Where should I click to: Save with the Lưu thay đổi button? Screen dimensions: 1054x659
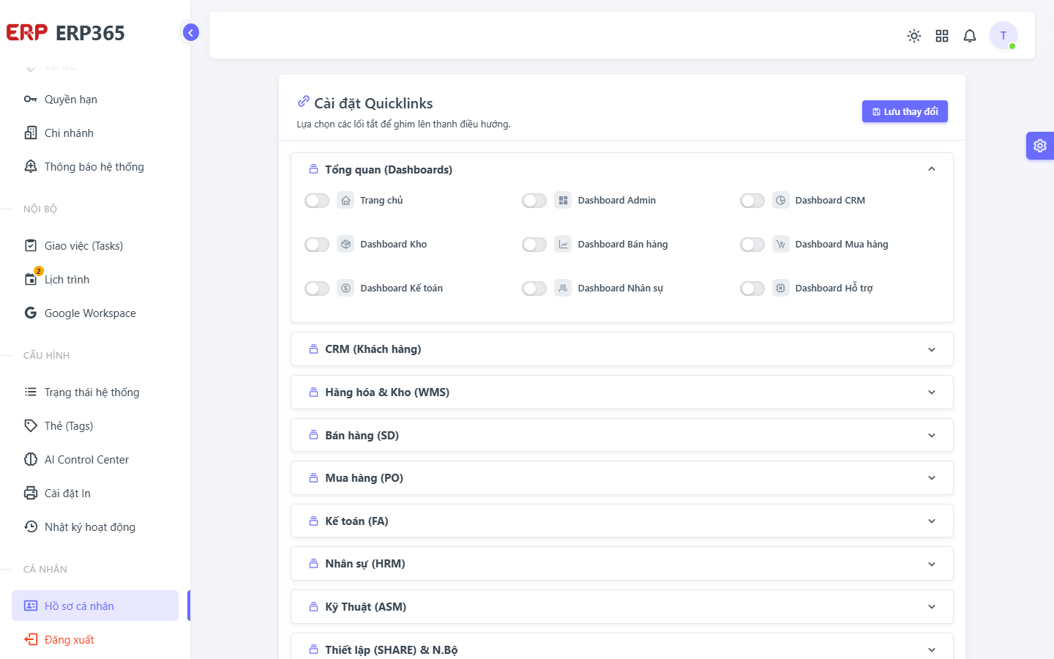pyautogui.click(x=905, y=111)
